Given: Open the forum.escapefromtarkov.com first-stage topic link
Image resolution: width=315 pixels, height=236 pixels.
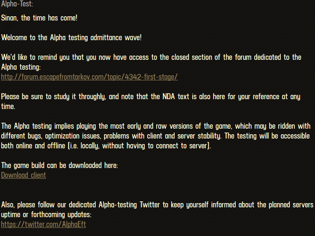Looking at the screenshot, I should [x=89, y=77].
